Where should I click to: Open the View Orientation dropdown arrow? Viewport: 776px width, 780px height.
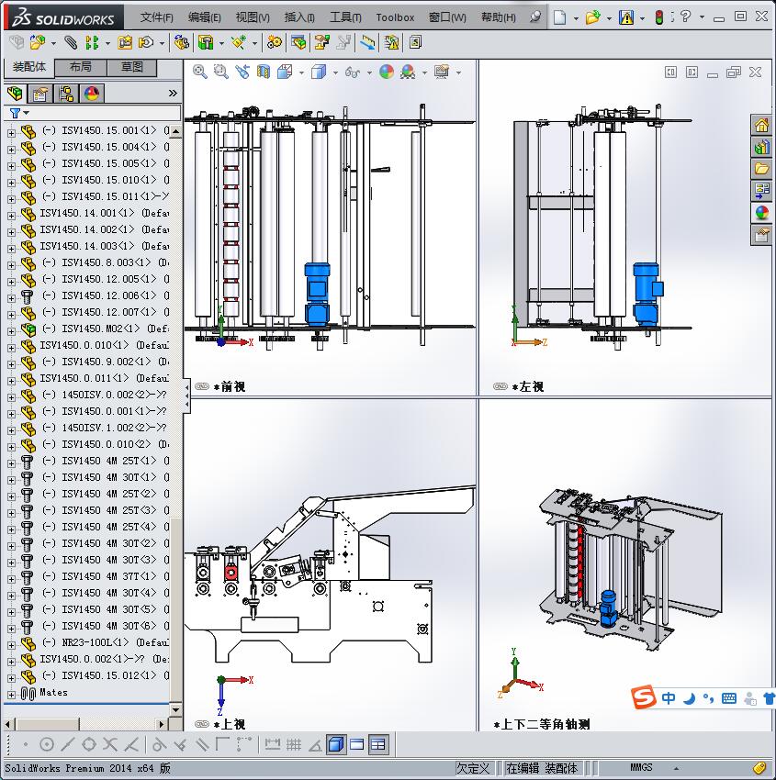pos(301,72)
